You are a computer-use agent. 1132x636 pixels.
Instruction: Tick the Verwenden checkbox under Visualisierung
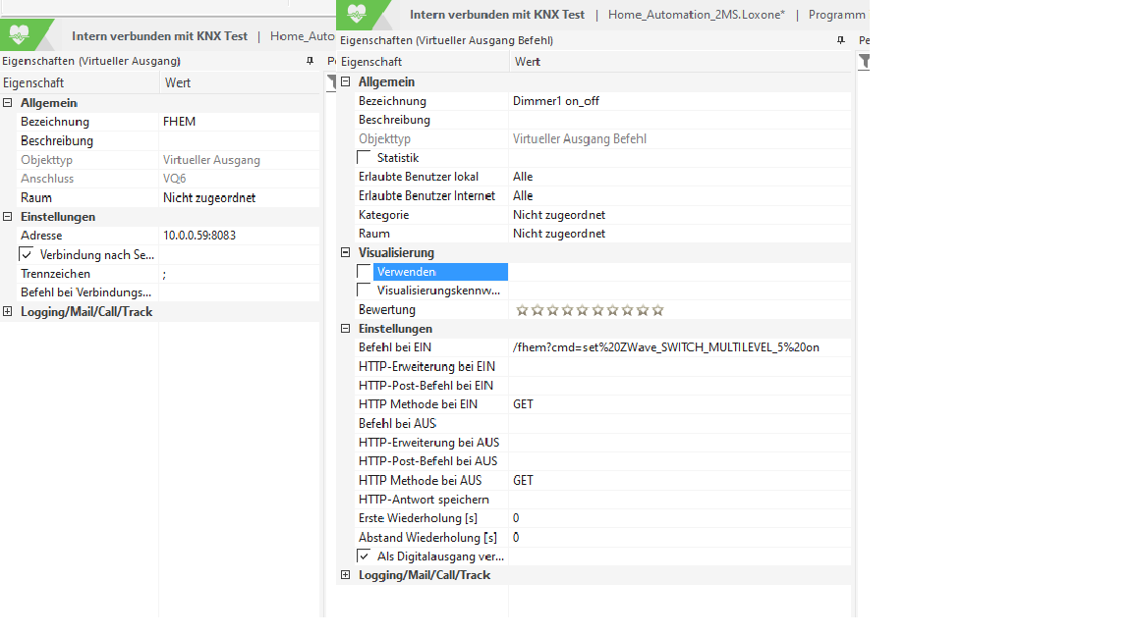(x=365, y=272)
